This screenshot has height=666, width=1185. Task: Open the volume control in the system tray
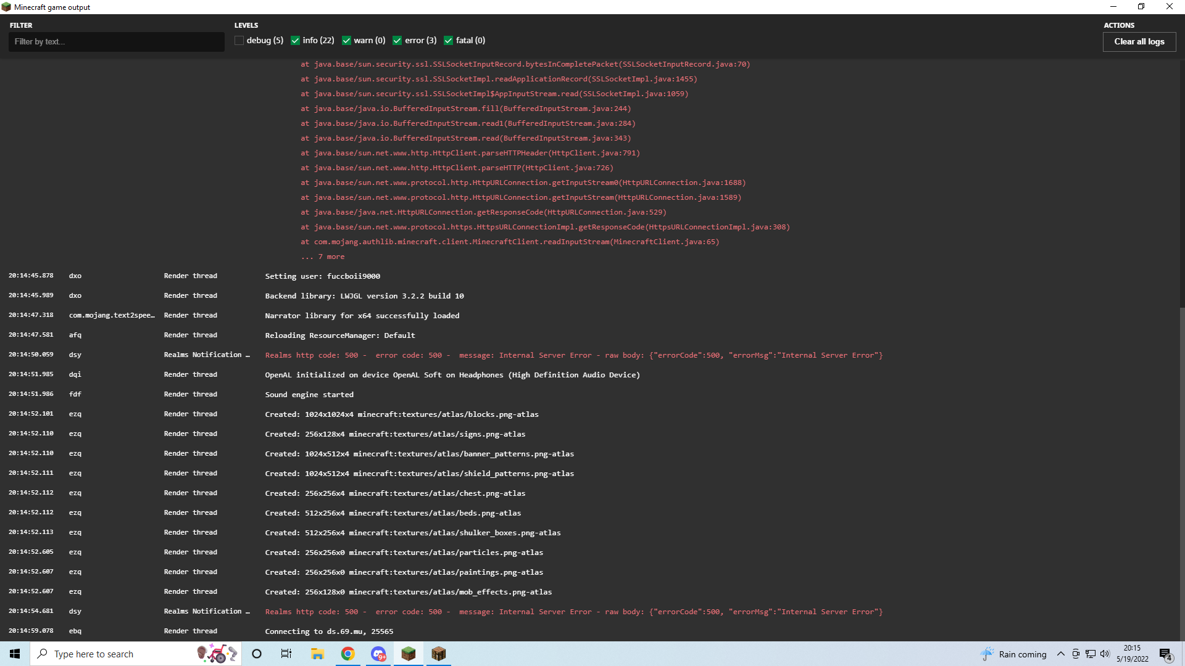(x=1104, y=654)
